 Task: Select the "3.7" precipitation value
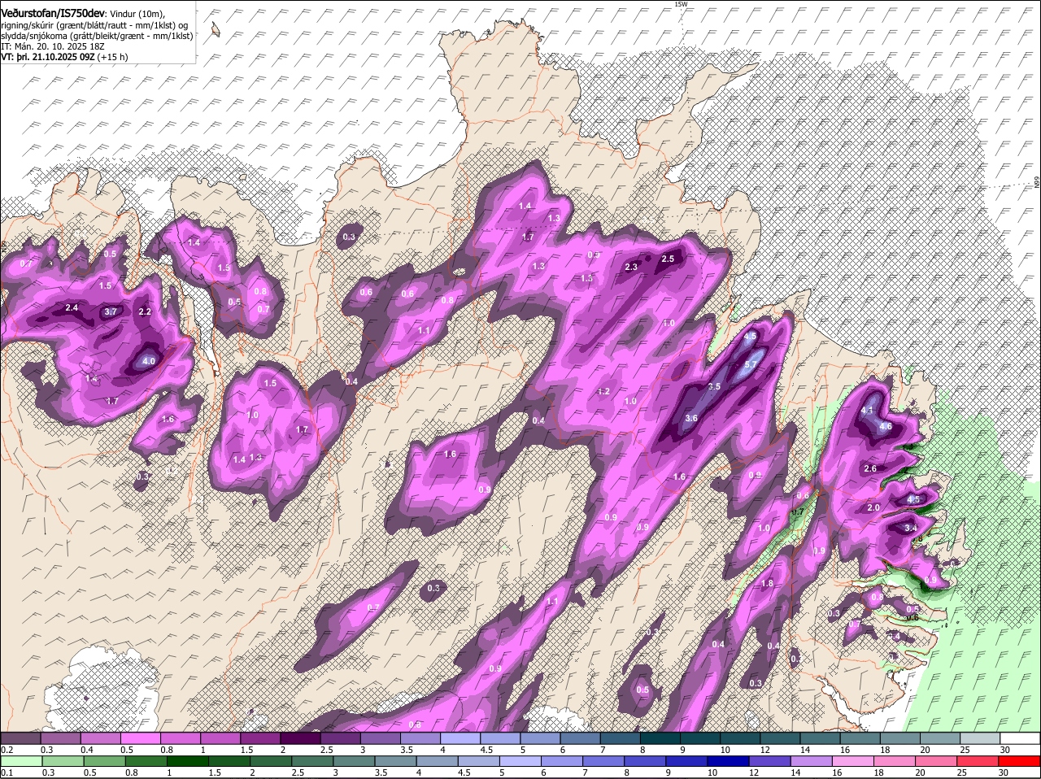[x=111, y=311]
